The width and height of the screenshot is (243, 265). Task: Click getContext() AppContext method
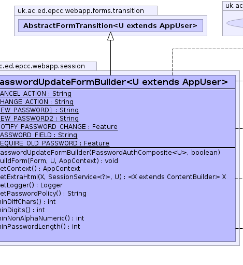click(40, 169)
